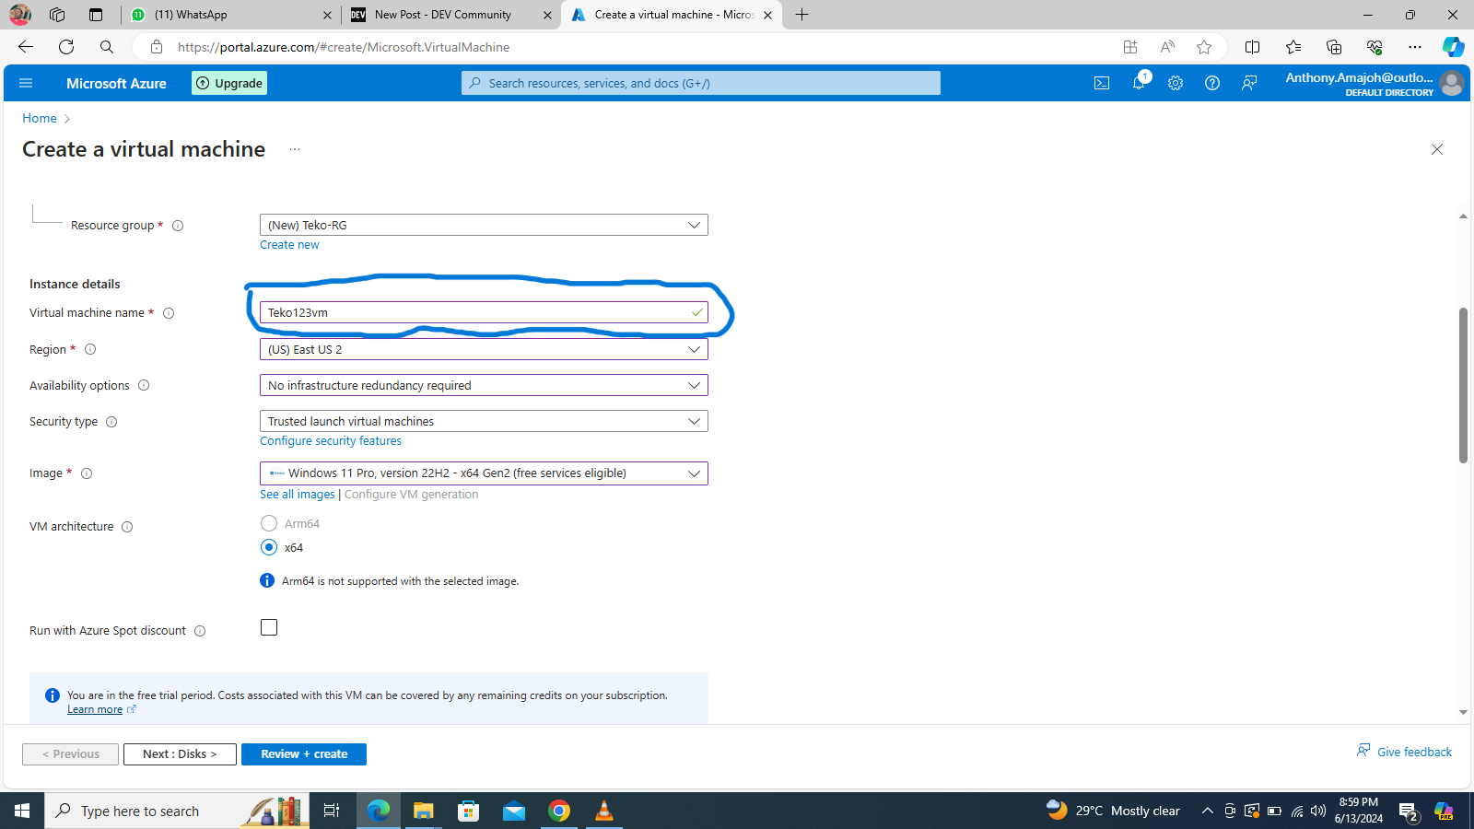This screenshot has height=829, width=1474.
Task: Close the Create a virtual machine blade
Action: (1437, 149)
